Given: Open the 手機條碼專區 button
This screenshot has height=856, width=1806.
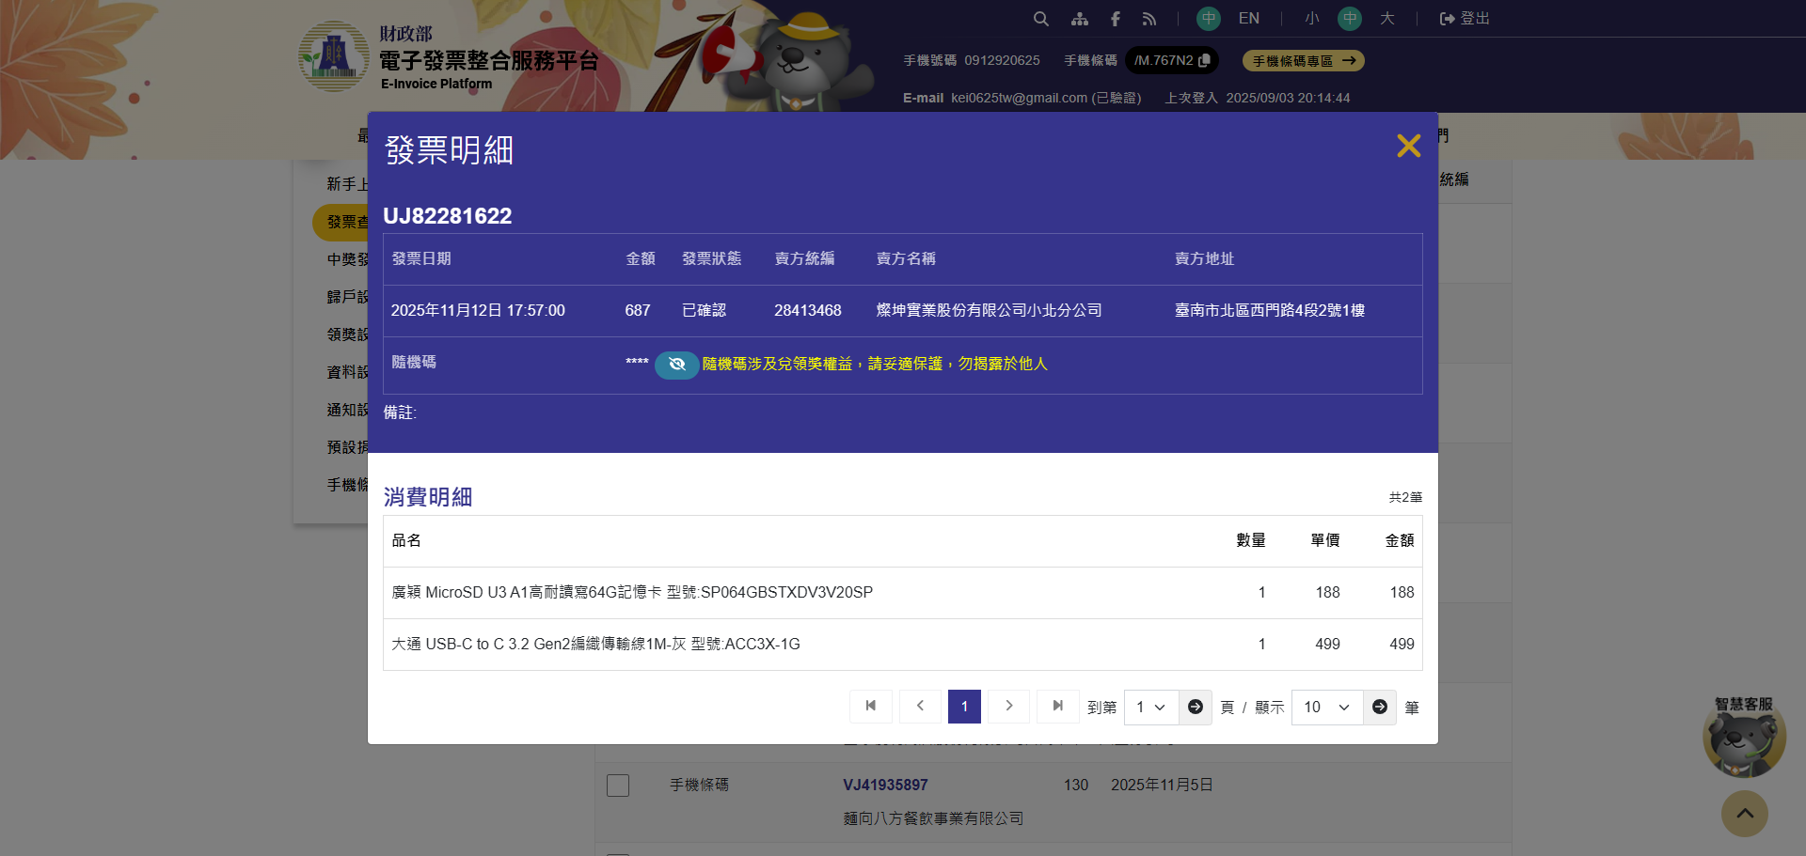Looking at the screenshot, I should click(1303, 61).
